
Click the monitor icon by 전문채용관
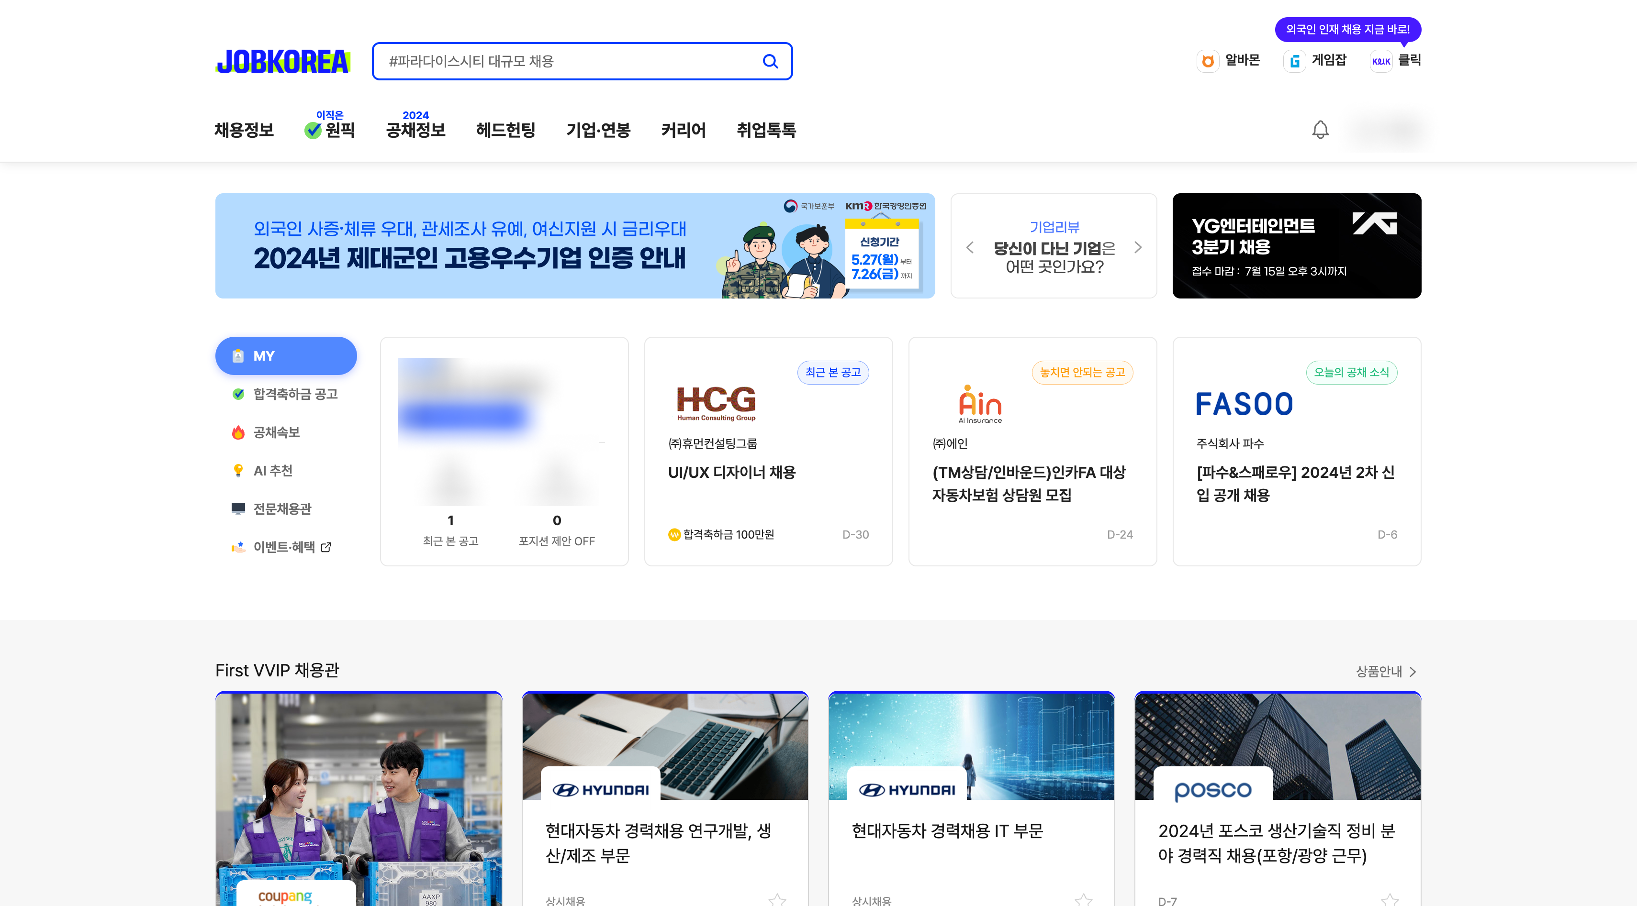point(238,508)
